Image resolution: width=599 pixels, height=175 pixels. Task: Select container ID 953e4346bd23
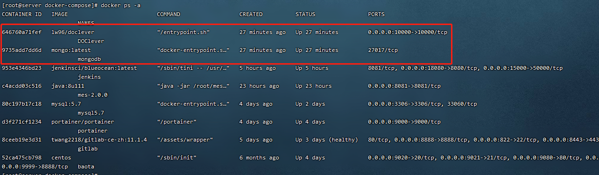[x=22, y=68]
